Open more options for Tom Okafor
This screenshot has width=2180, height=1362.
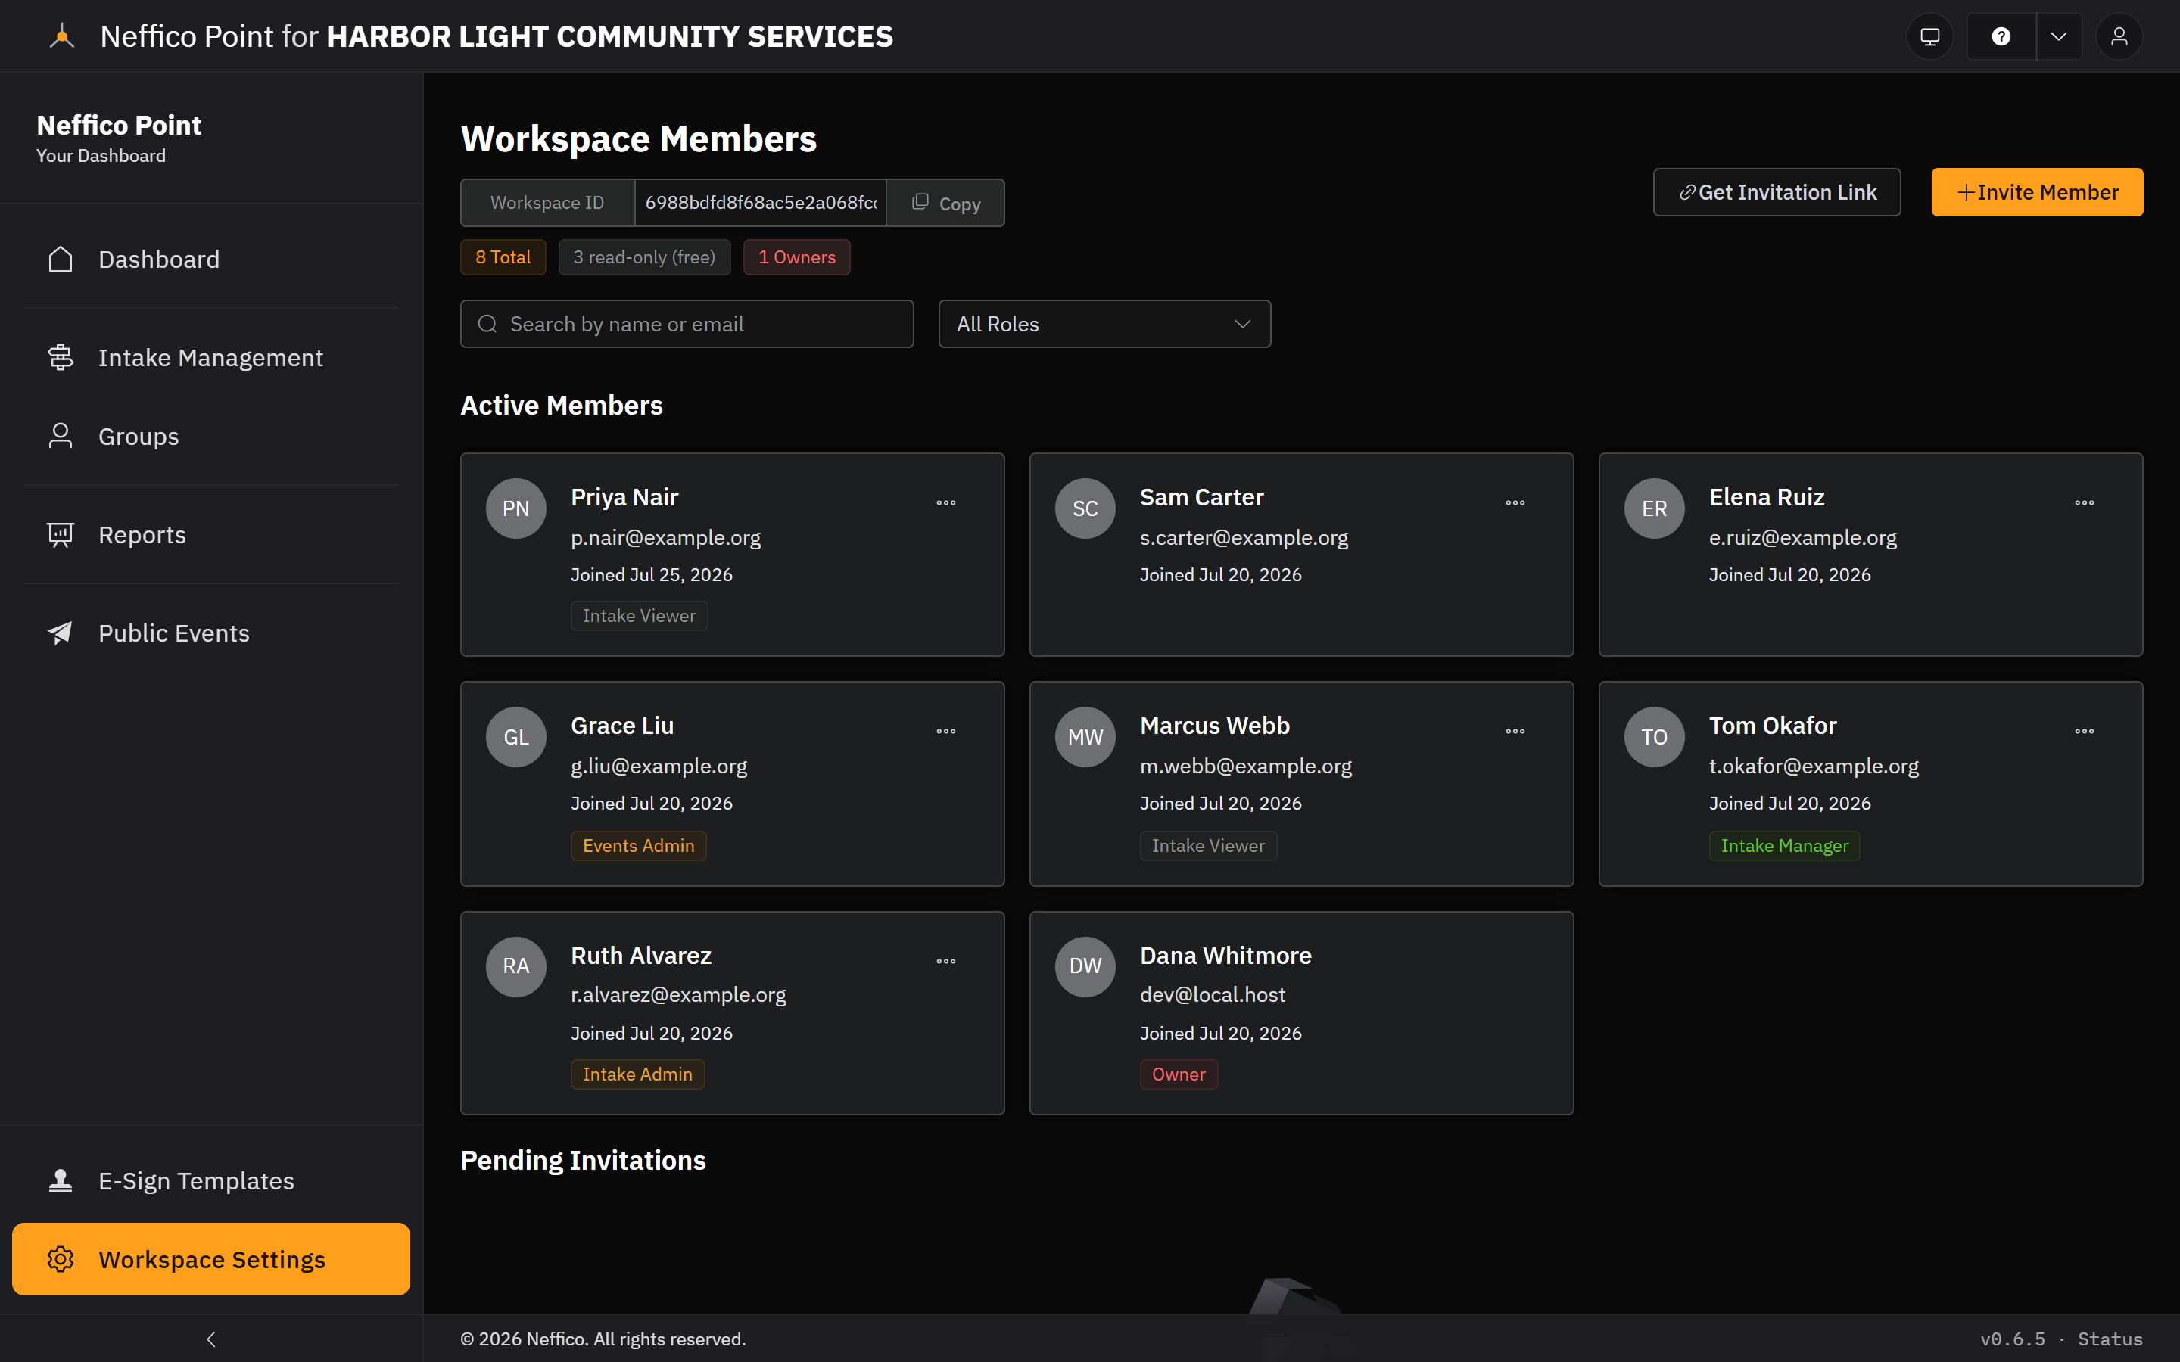pyautogui.click(x=2085, y=732)
